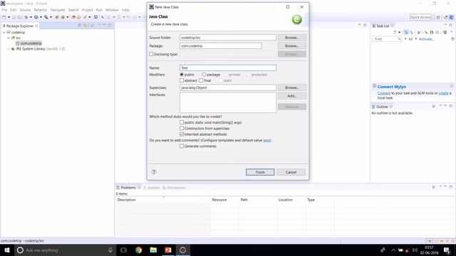The height and width of the screenshot is (256, 456).
Task: Open the Debug icon's dropdown arrow
Action: click(31, 17)
